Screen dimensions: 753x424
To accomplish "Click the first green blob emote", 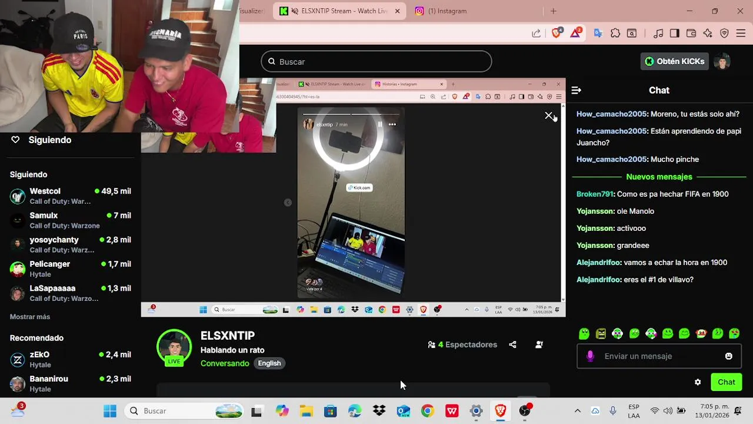I will click(x=584, y=333).
